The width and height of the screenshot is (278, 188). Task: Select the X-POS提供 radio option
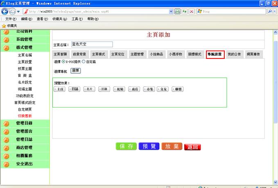tap(63, 62)
